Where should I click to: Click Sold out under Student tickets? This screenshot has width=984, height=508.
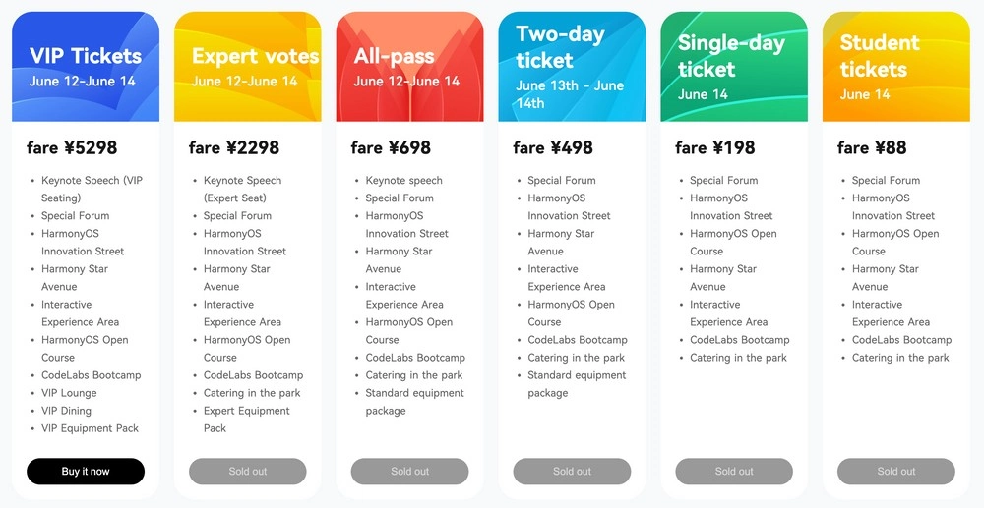point(896,471)
